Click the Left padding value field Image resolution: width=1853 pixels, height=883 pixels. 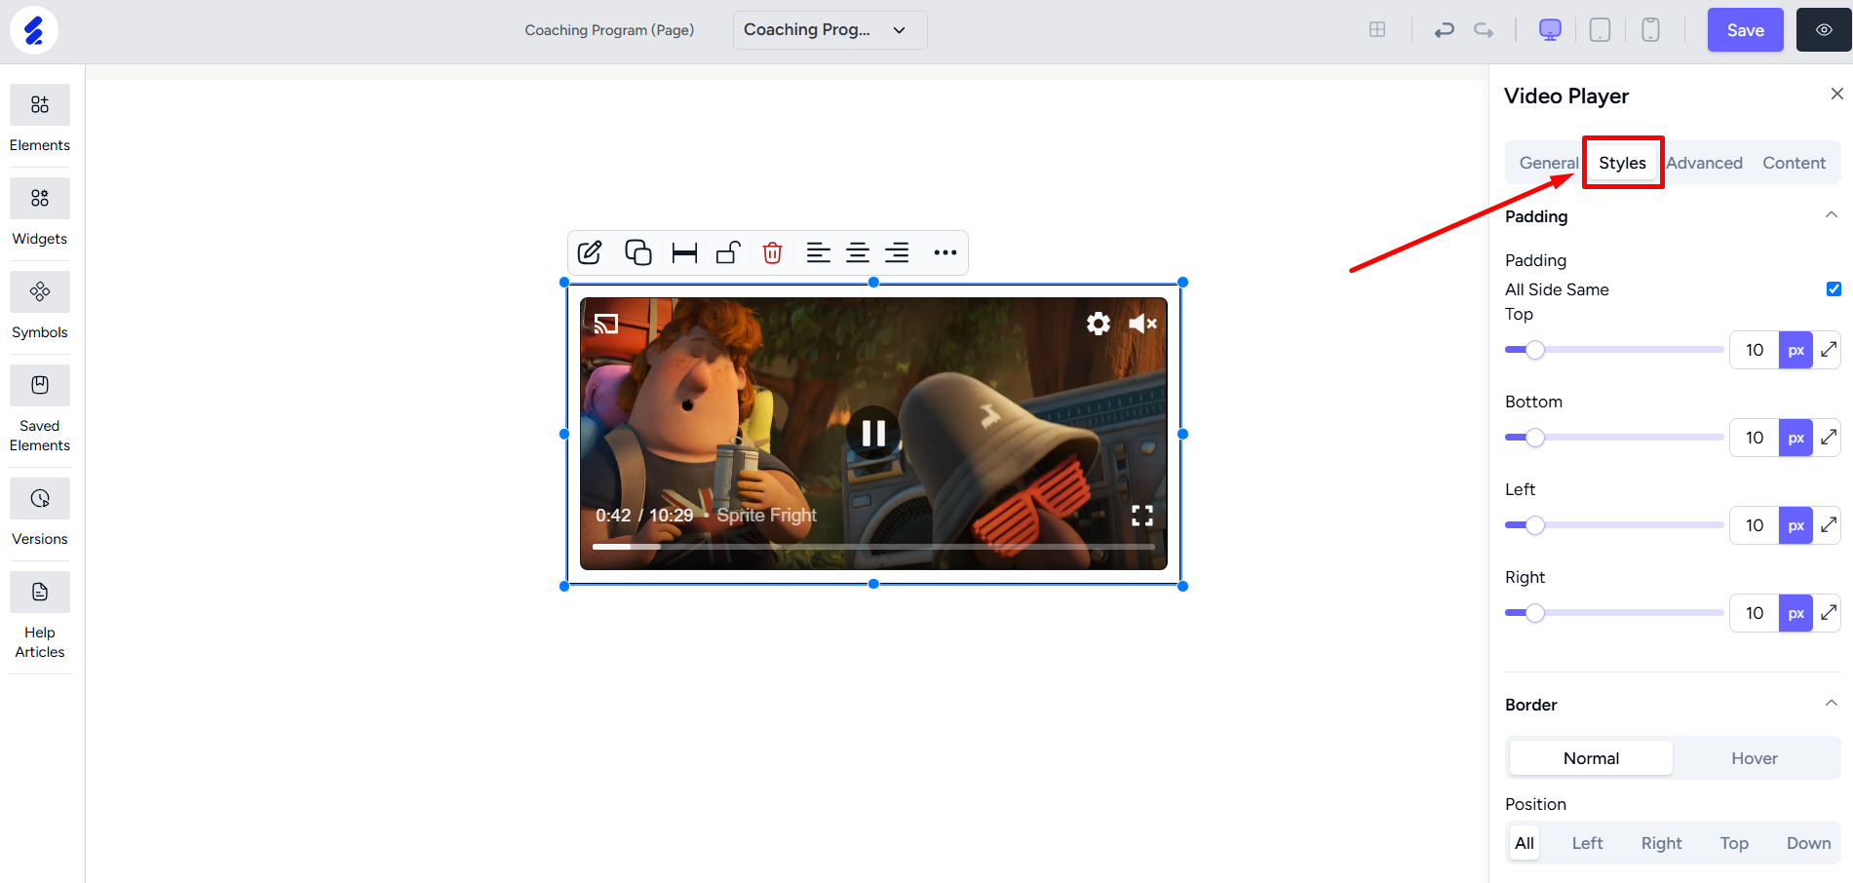[x=1755, y=525]
